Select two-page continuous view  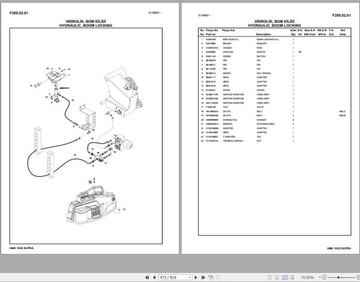(x=292, y=277)
